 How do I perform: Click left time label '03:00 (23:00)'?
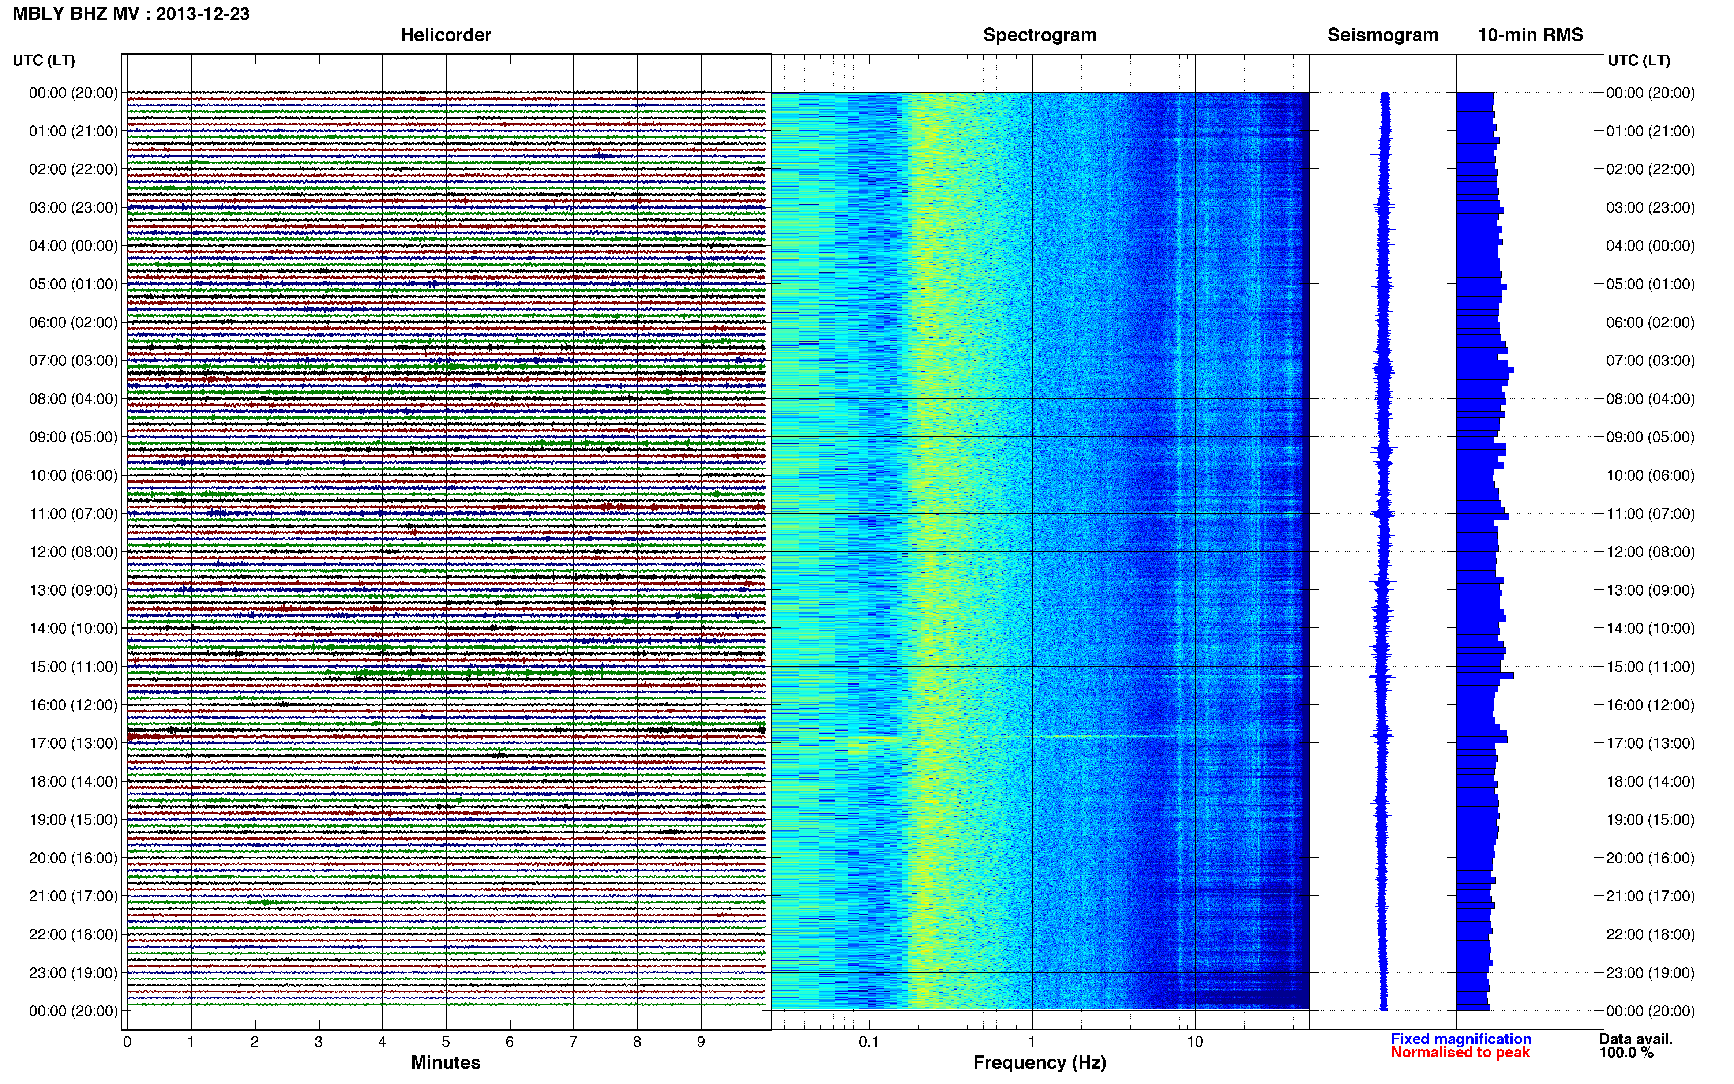tap(73, 207)
